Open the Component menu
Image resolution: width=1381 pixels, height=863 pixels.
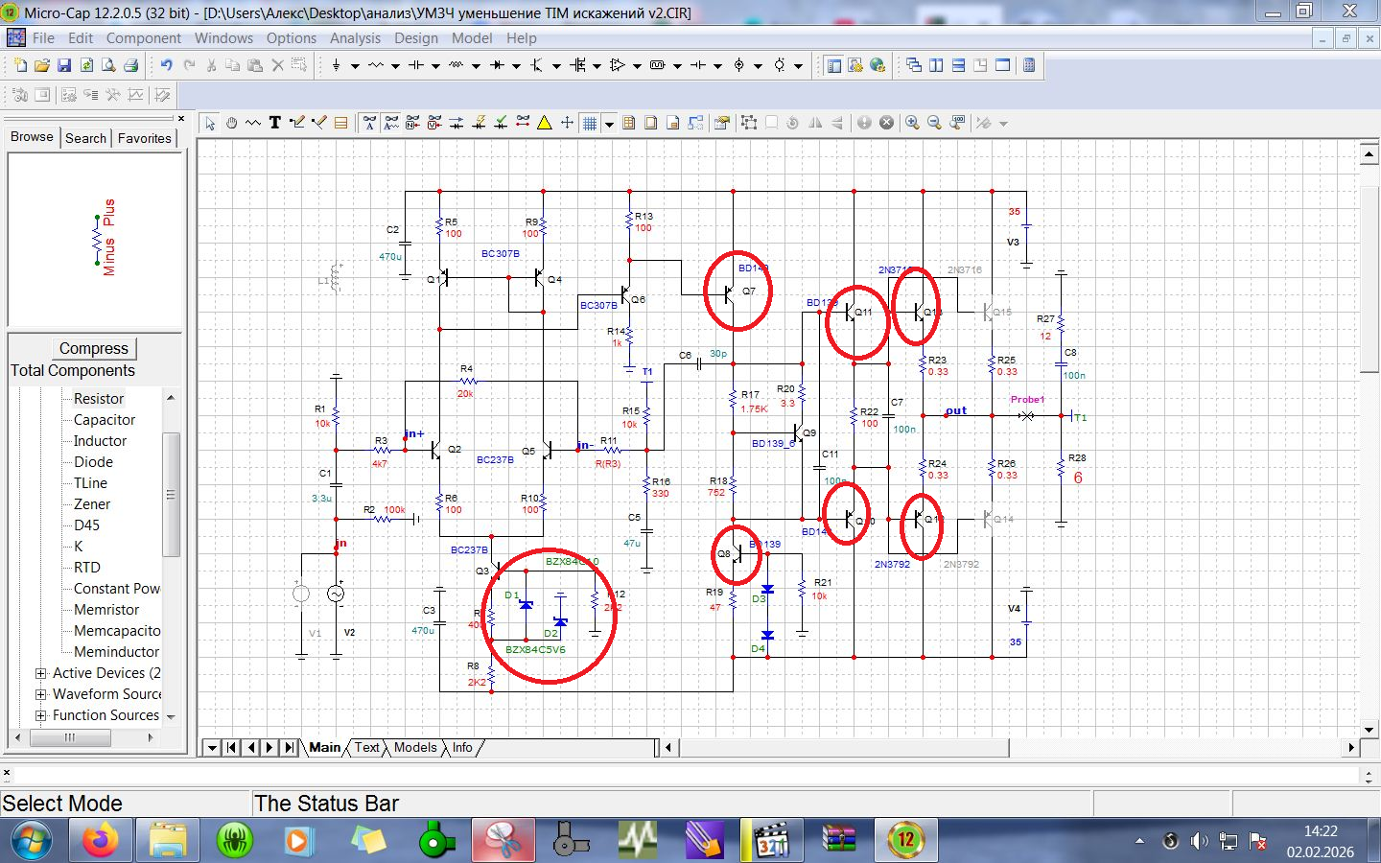tap(144, 38)
